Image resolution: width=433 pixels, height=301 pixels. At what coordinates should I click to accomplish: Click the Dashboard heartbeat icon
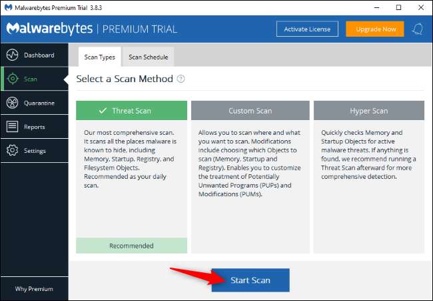tap(13, 55)
